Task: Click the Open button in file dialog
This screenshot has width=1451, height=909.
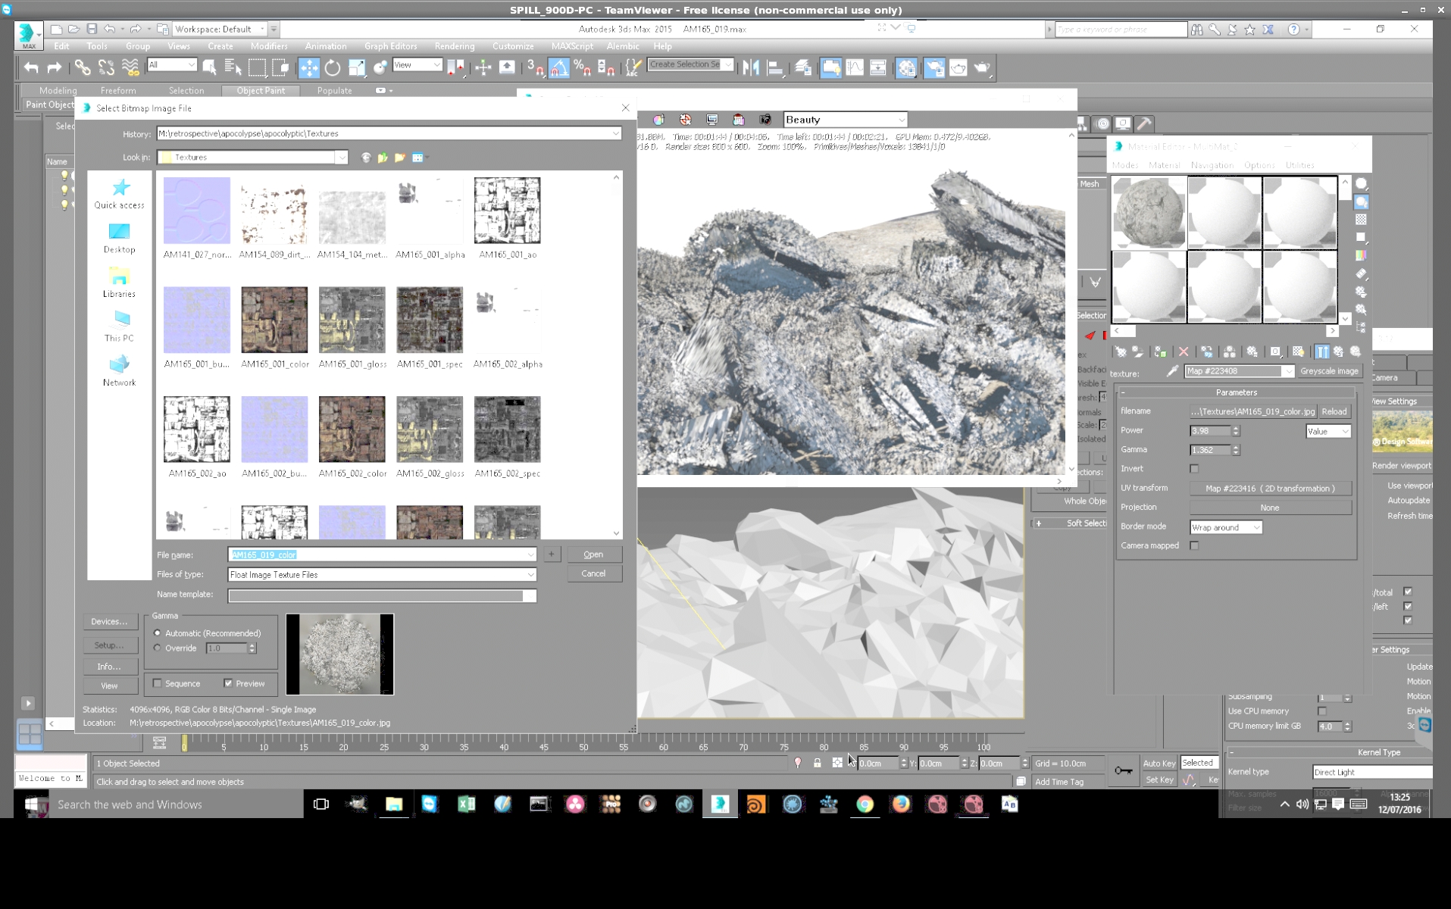Action: coord(593,554)
